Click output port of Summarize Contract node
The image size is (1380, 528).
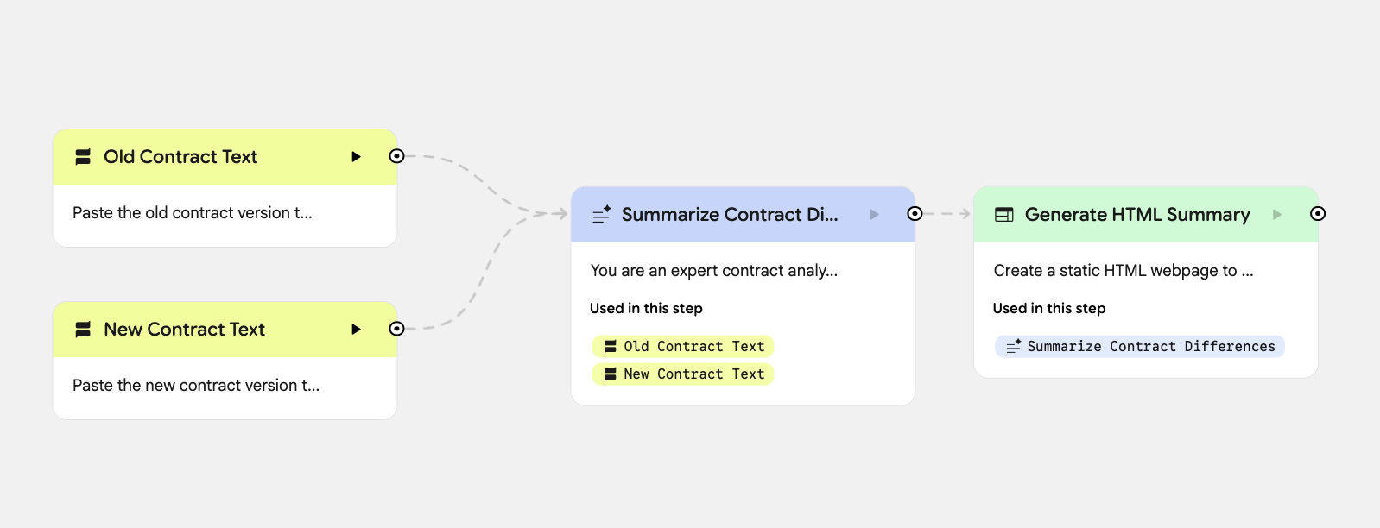pyautogui.click(x=915, y=214)
